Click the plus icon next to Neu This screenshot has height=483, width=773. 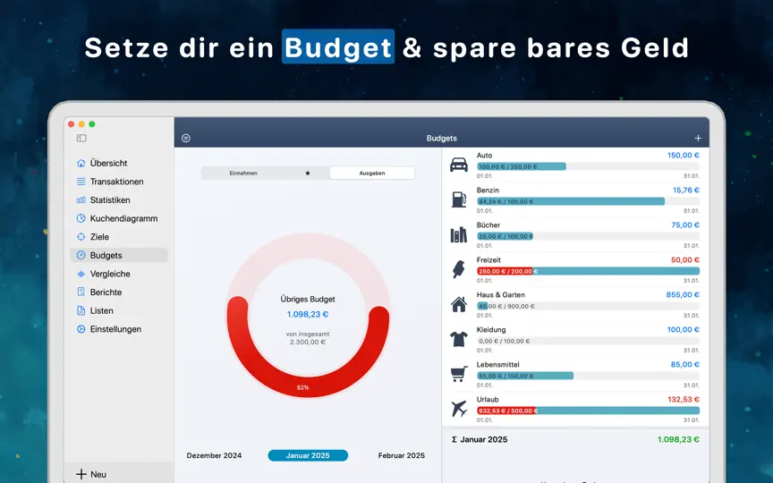(81, 474)
